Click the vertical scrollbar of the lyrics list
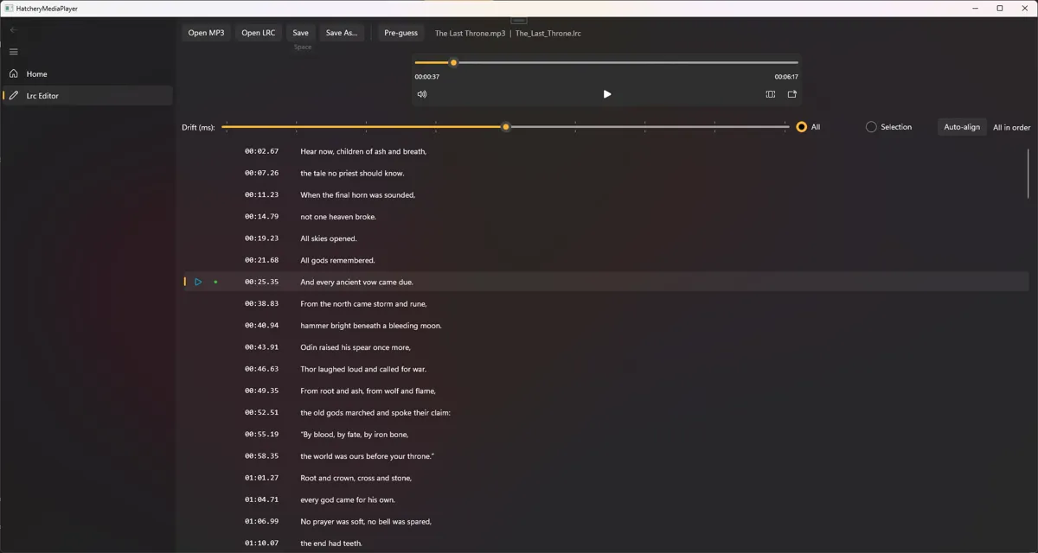Screen dimensions: 1038x553 1028,173
